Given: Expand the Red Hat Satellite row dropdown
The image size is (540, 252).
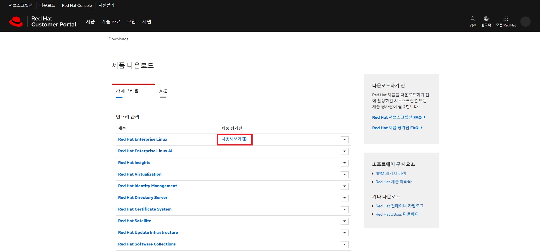Looking at the screenshot, I should tap(345, 221).
